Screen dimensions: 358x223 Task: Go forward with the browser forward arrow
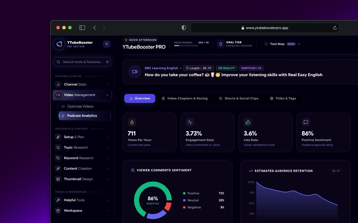point(104,28)
